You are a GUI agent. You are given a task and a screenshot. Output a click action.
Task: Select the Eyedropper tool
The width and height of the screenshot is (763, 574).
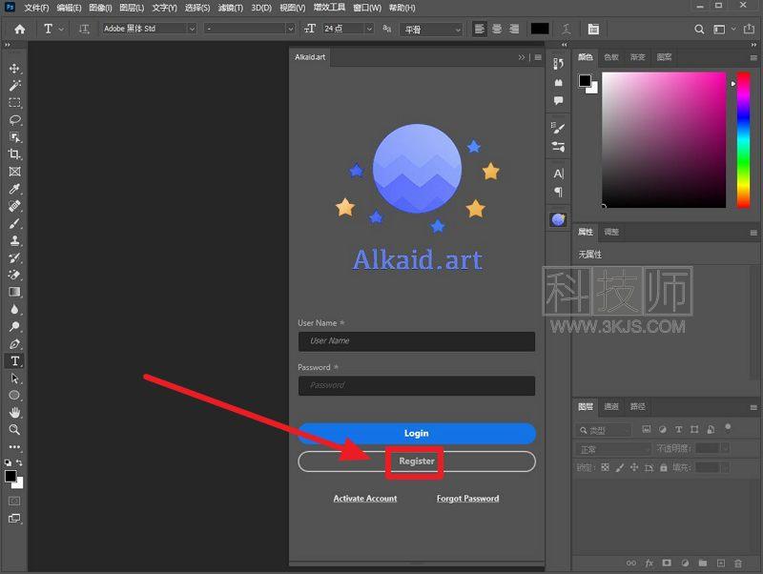(x=14, y=189)
